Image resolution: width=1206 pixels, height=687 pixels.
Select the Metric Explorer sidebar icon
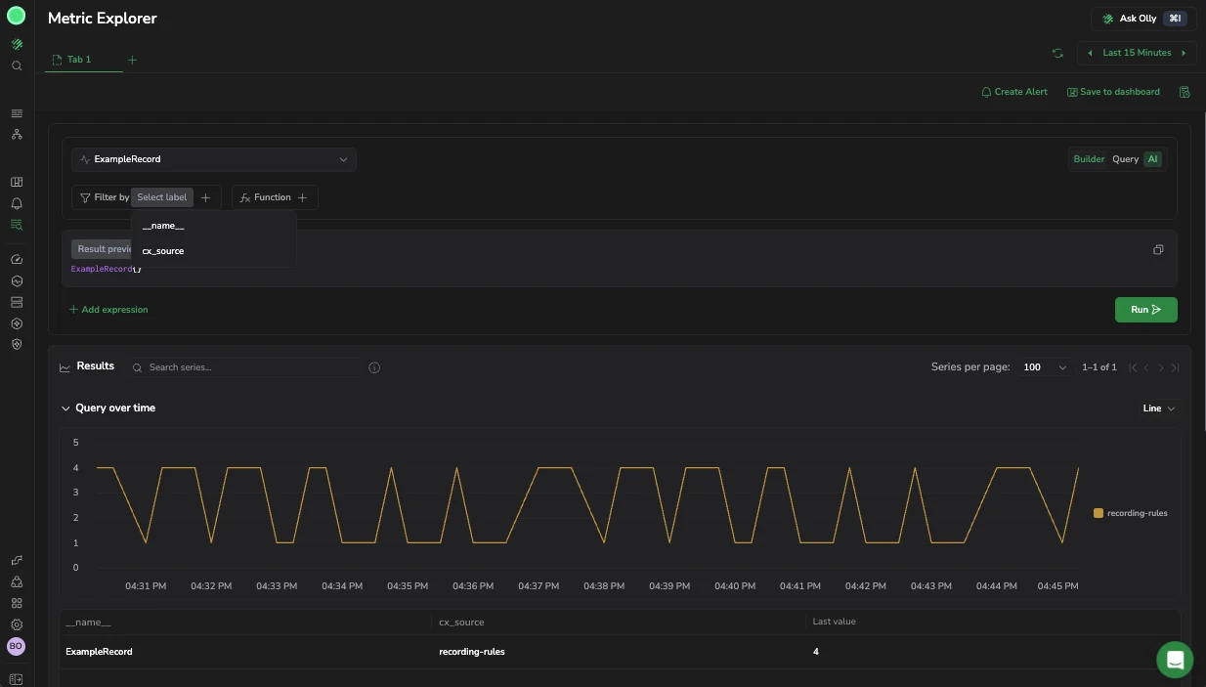click(17, 225)
